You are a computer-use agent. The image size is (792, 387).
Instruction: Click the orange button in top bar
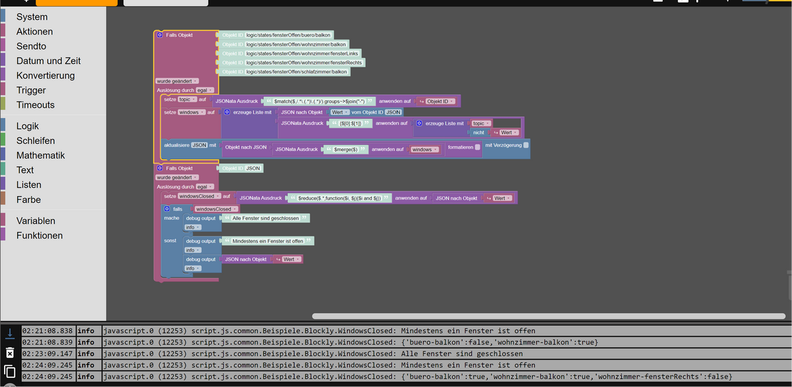click(77, 3)
